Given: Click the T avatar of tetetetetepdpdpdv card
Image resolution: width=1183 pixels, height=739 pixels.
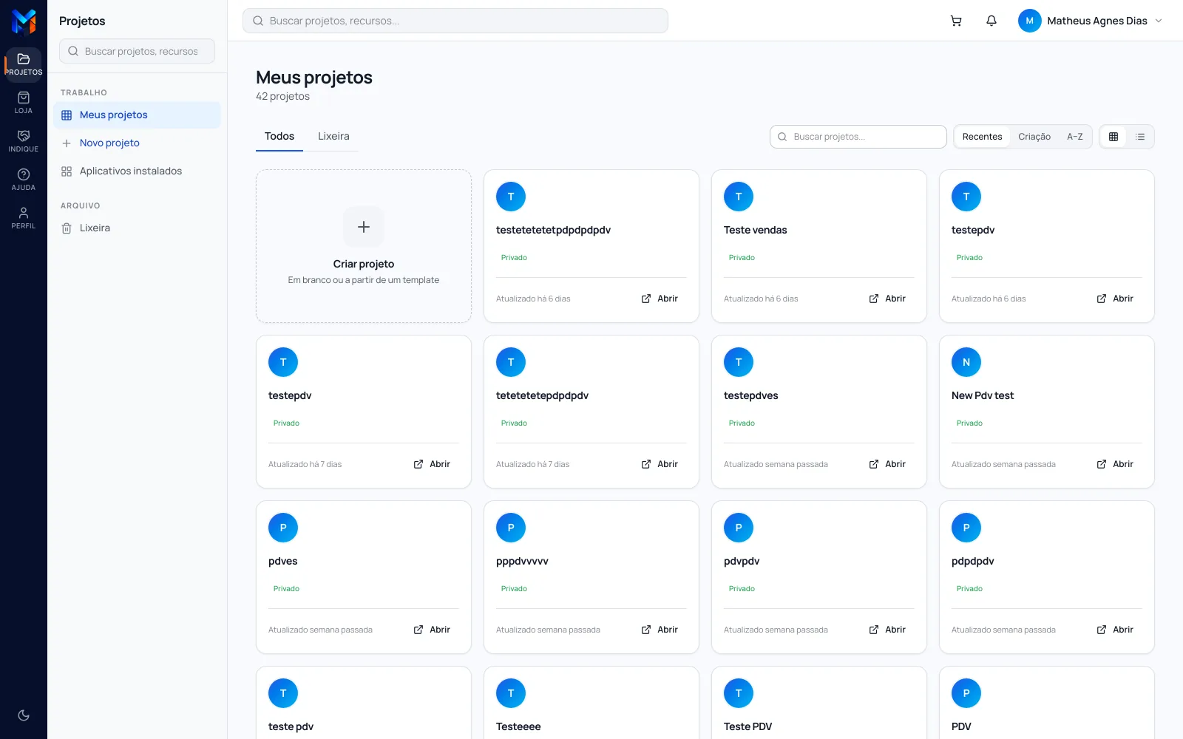Looking at the screenshot, I should 511,362.
